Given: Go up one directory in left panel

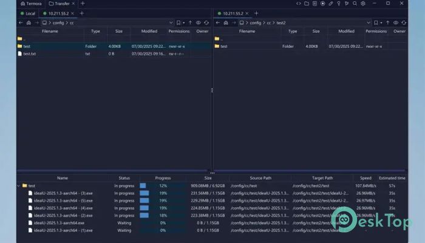Looking at the screenshot, I should click(x=190, y=23).
